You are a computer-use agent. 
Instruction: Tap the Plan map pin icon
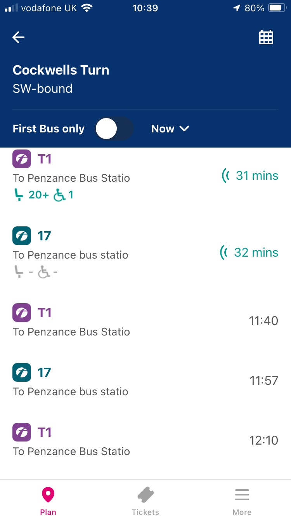(48, 495)
